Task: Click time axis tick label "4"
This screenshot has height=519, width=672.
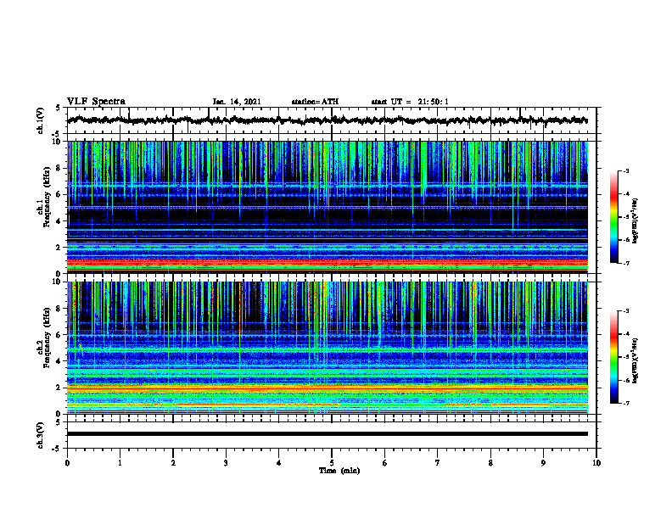Action: [279, 463]
